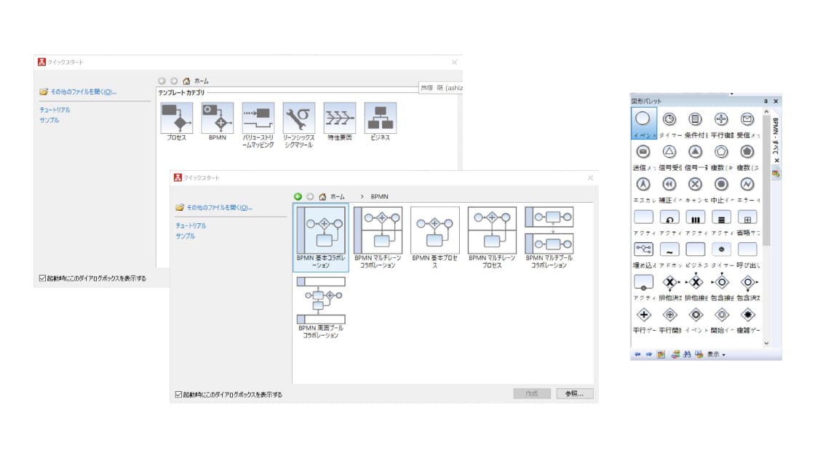The width and height of the screenshot is (815, 458).
Task: Select the BPMN マルチレーンコラボレーション template
Action: [378, 237]
